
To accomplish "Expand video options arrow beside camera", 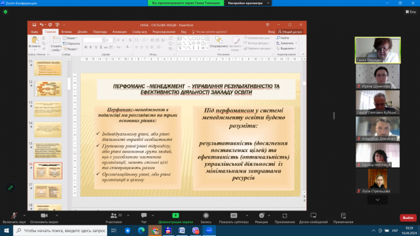I will (56, 216).
